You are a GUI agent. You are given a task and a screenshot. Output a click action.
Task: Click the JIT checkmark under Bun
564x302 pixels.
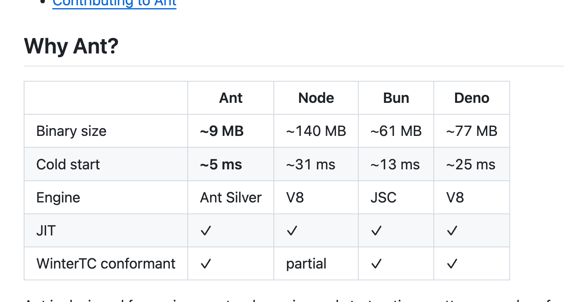tap(376, 231)
